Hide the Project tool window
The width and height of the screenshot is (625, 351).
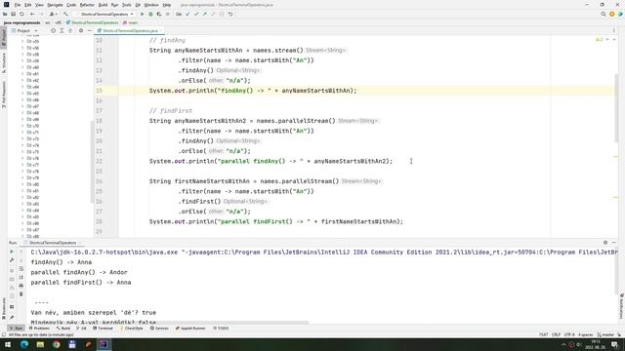[89, 30]
